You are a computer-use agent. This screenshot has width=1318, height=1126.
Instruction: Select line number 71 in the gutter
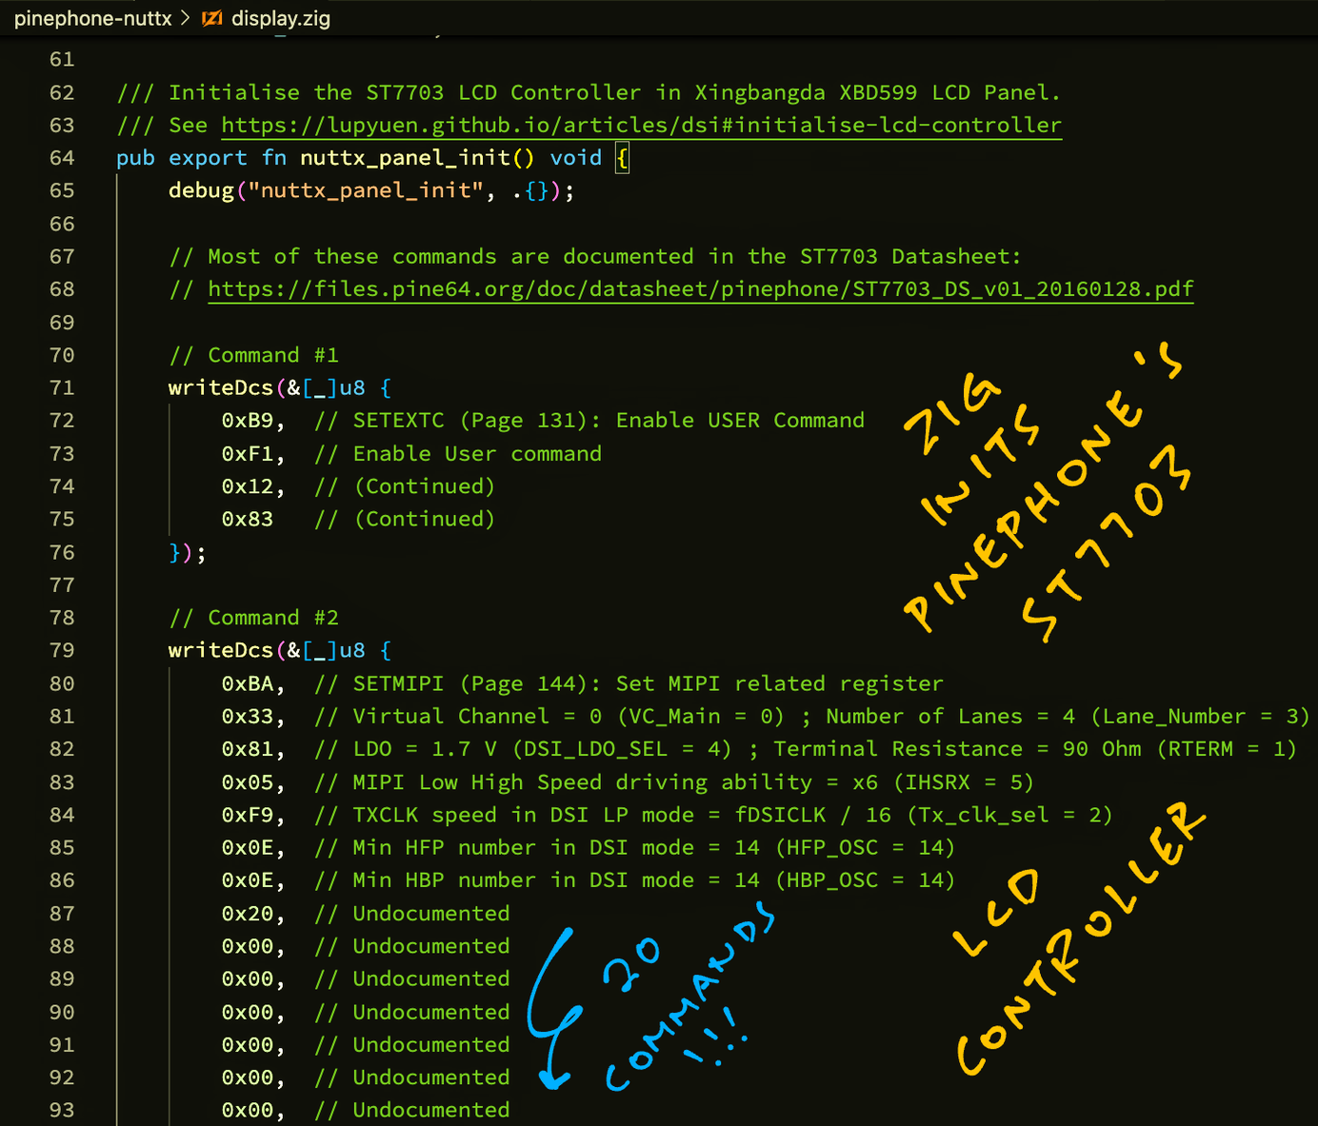62,388
